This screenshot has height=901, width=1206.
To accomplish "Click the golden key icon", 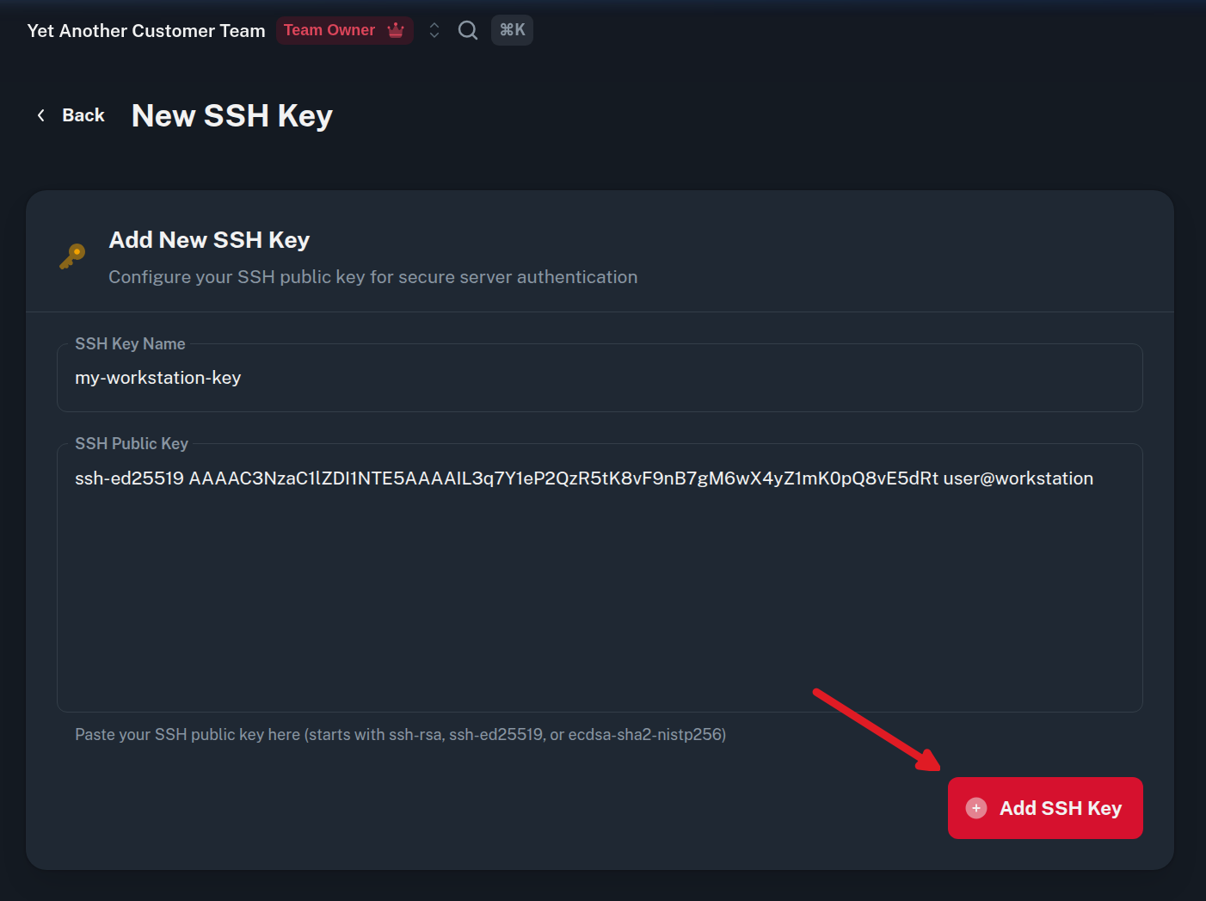I will coord(72,256).
